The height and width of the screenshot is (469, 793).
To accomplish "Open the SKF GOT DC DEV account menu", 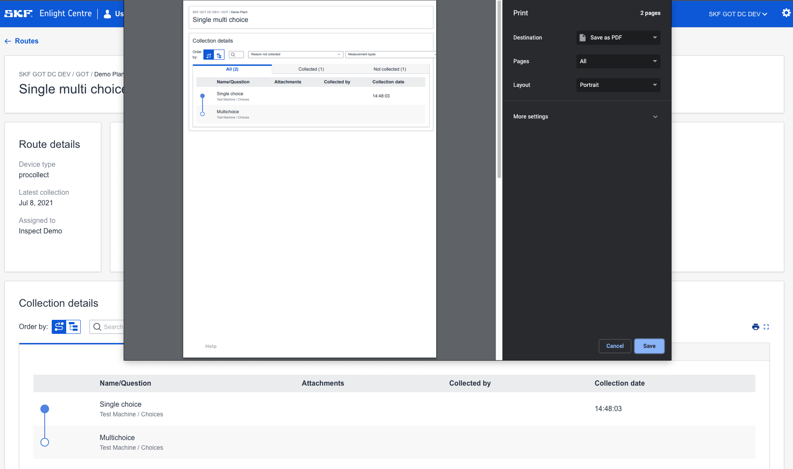I will tap(738, 14).
